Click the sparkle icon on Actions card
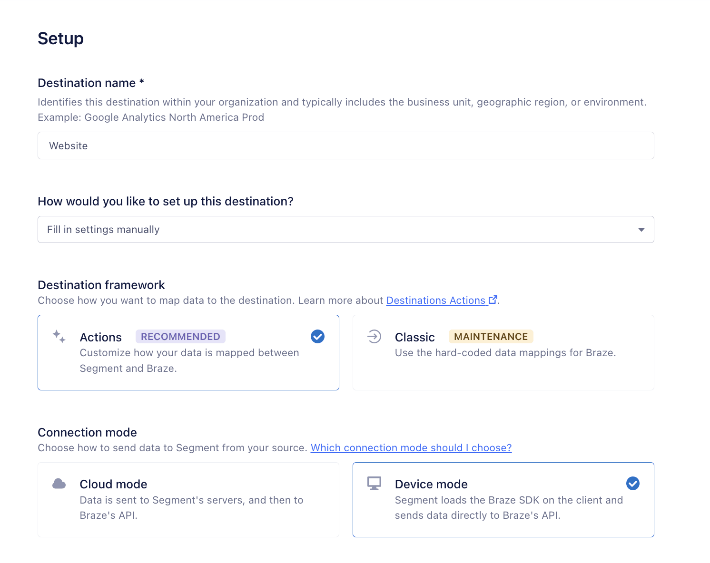The height and width of the screenshot is (563, 710). [x=59, y=337]
